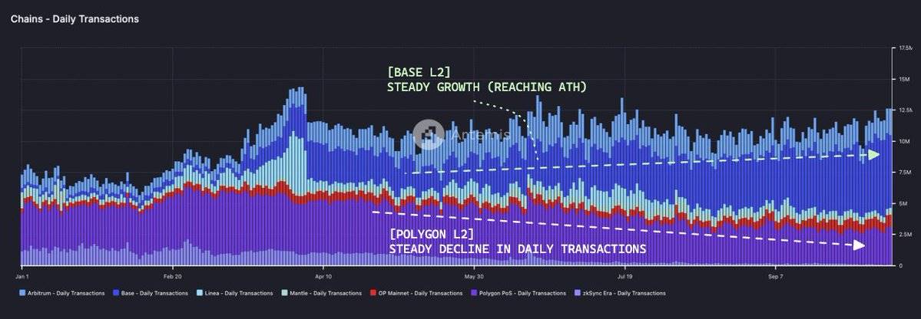Toggle Base Daily Transactions legend entry

click(151, 293)
